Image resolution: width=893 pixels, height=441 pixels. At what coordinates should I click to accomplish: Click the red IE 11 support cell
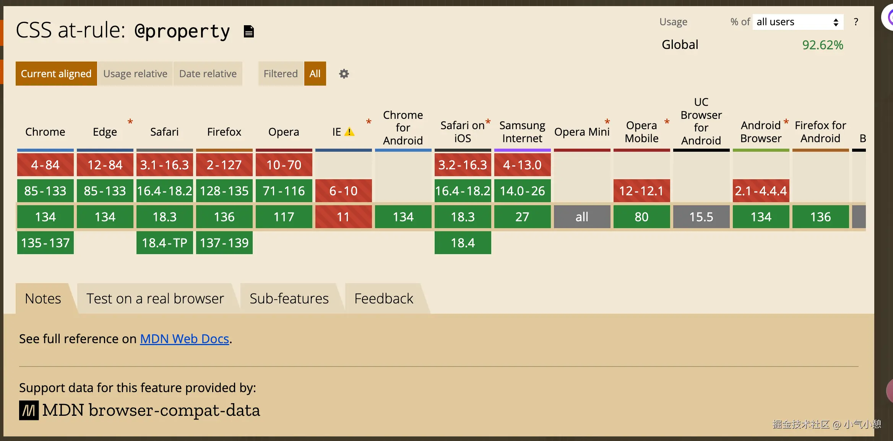(343, 217)
